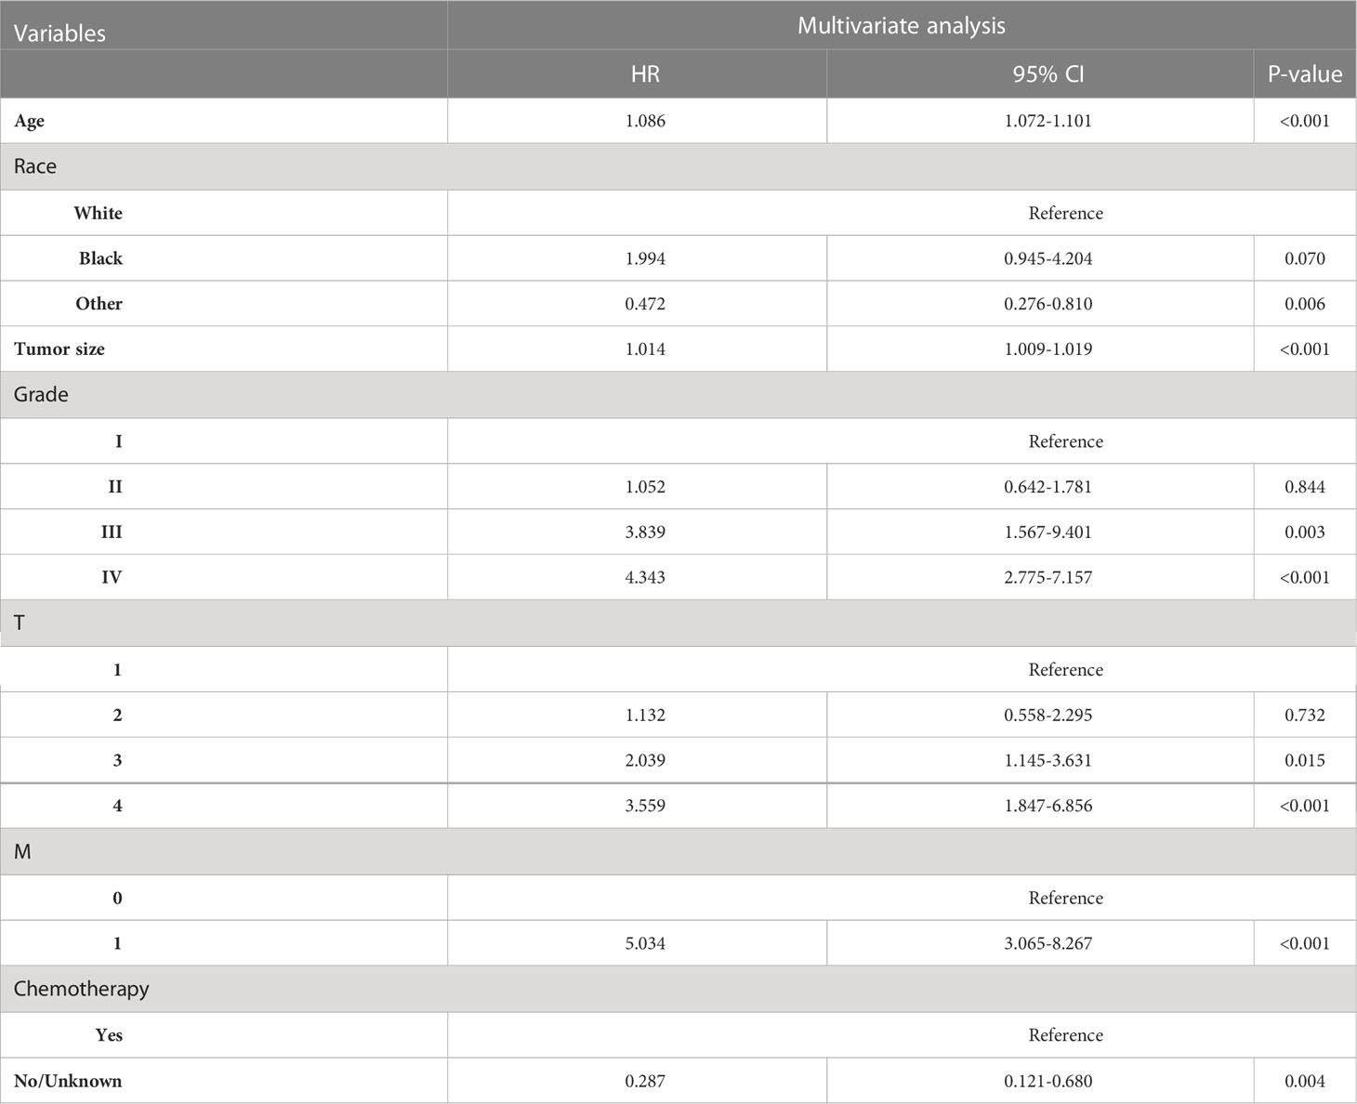Select HR value 1.132
Image resolution: width=1357 pixels, height=1104 pixels.
click(645, 716)
